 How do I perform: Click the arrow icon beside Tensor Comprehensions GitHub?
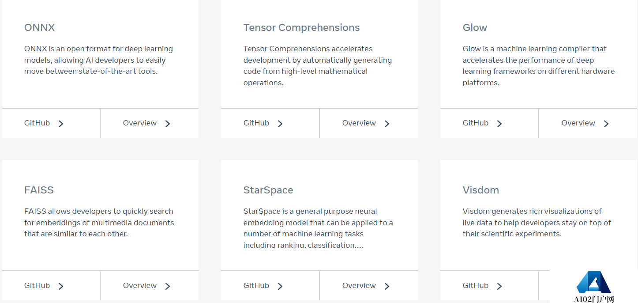pos(280,124)
